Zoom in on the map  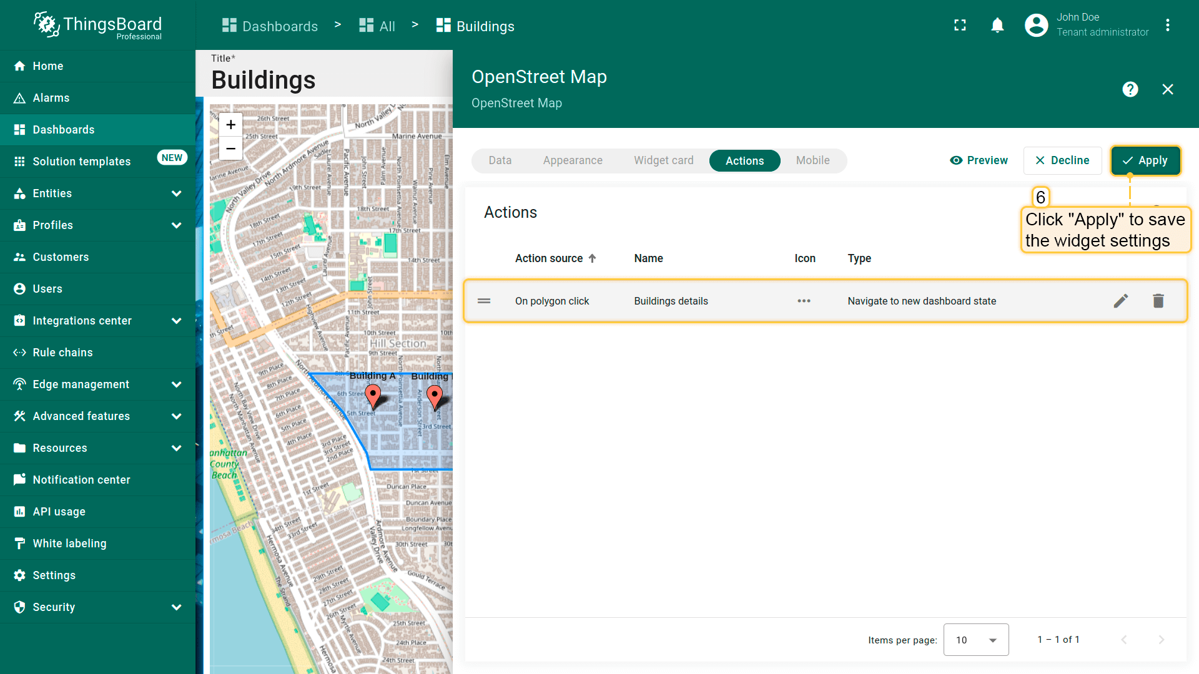230,124
